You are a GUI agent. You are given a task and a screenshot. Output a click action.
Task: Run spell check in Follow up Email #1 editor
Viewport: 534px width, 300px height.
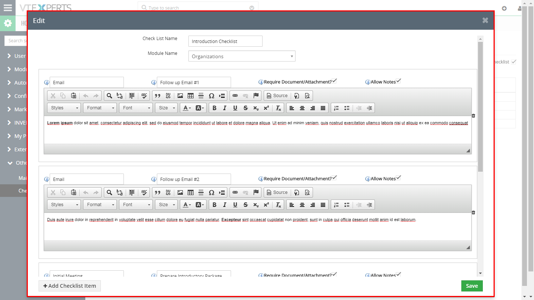point(144,96)
